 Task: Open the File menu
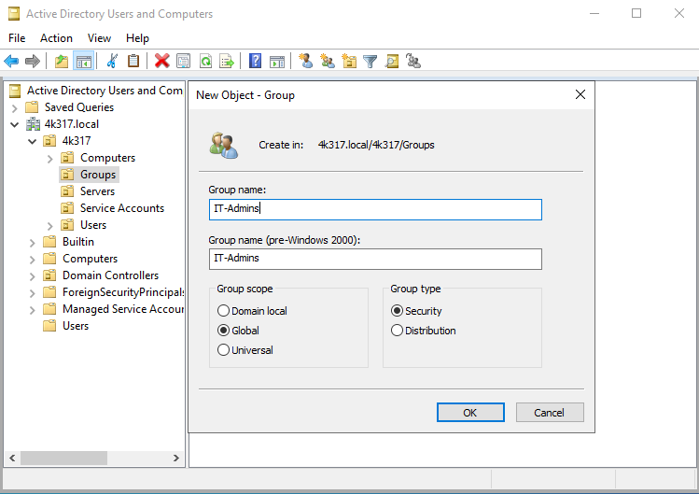[x=17, y=38]
